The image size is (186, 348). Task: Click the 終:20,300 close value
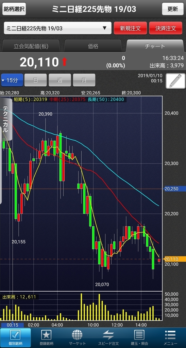click(x=131, y=93)
